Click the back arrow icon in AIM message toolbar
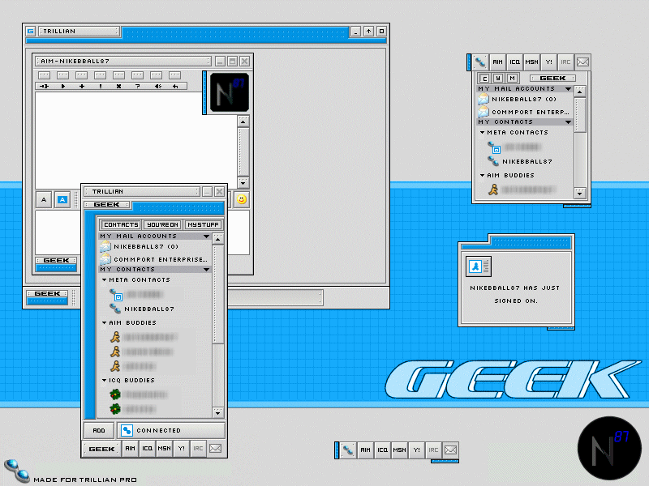Image resolution: width=649 pixels, height=486 pixels. [175, 87]
